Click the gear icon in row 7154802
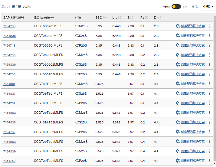 (178, 113)
